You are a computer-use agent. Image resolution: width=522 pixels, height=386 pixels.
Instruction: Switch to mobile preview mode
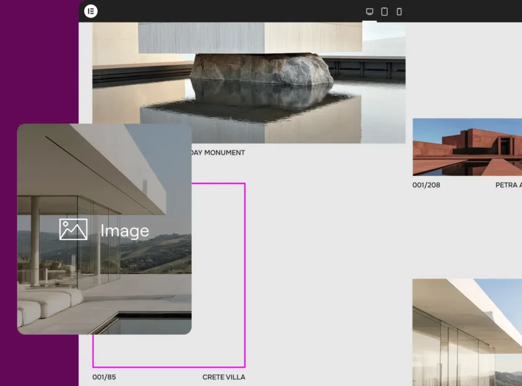(x=399, y=12)
